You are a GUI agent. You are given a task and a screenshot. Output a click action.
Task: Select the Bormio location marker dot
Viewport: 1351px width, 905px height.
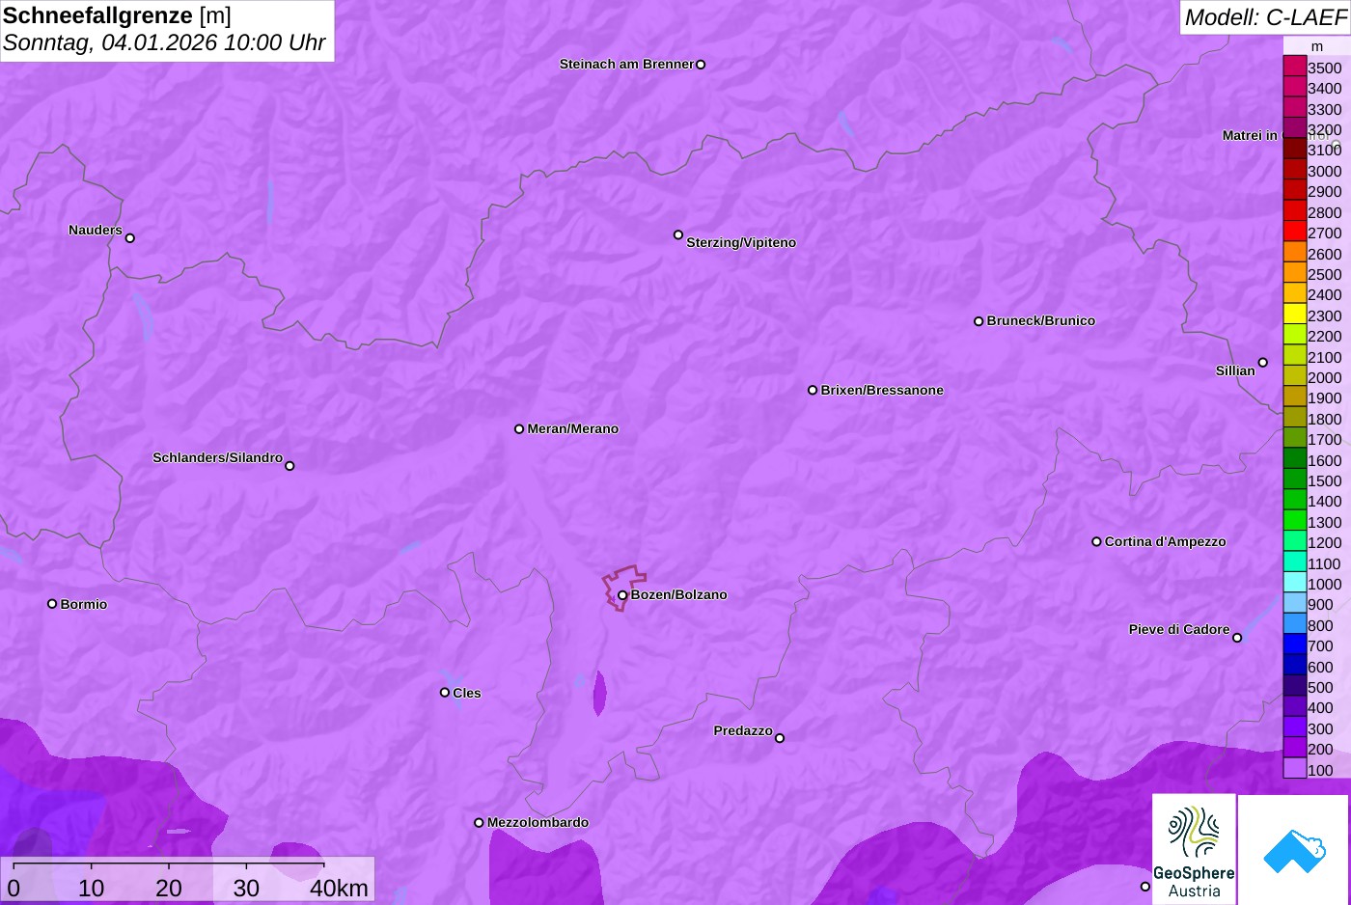(52, 604)
